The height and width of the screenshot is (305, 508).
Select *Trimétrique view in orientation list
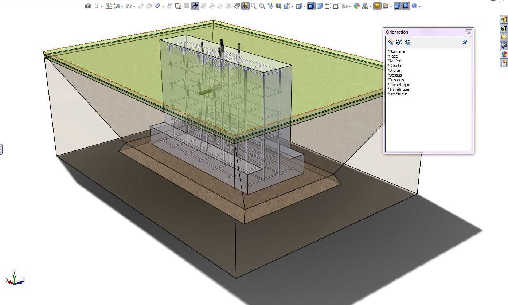(398, 89)
